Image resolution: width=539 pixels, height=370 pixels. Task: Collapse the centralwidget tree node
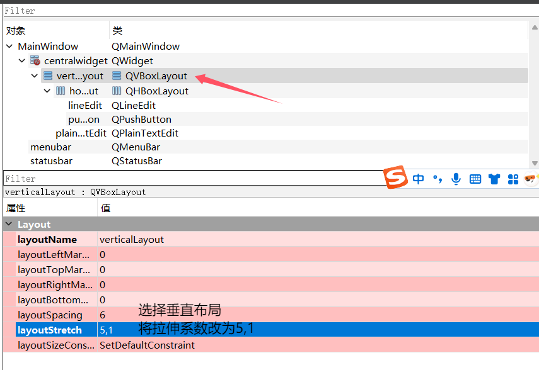(x=22, y=61)
